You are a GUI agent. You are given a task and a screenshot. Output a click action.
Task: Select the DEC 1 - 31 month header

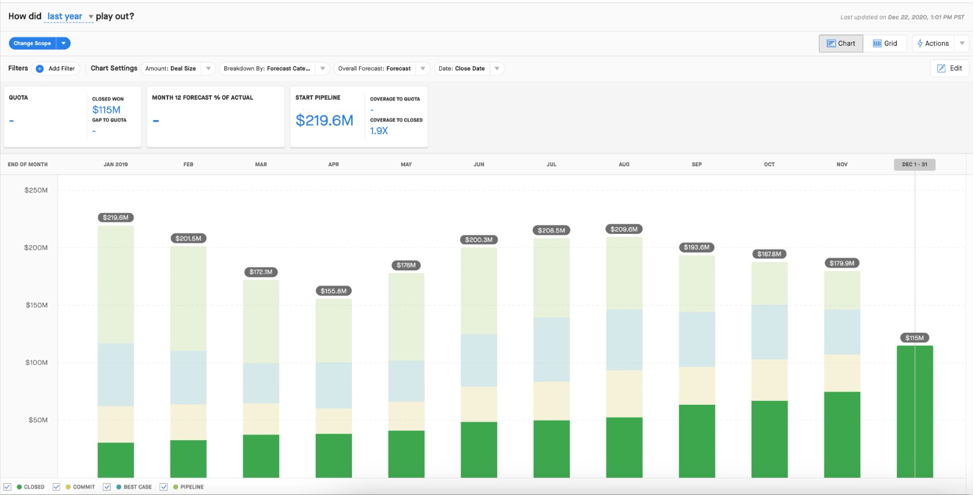tap(914, 165)
